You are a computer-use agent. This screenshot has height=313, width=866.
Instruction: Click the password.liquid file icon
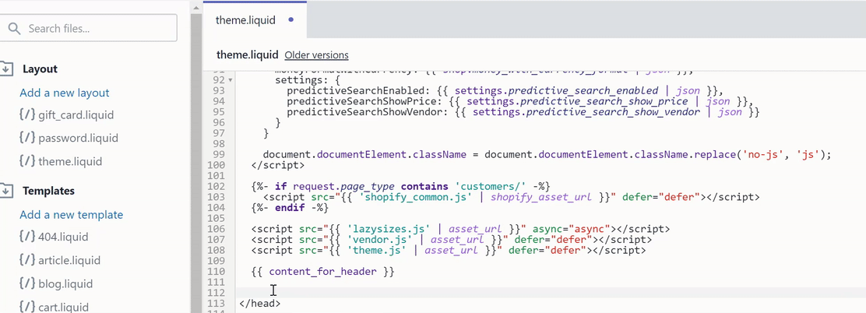pos(27,138)
